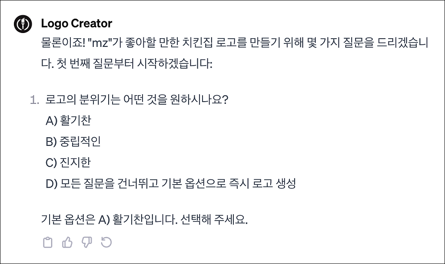Click the question "로고의 분위기는 어떤 것을 원하시나요?"
The height and width of the screenshot is (264, 445).
point(137,100)
